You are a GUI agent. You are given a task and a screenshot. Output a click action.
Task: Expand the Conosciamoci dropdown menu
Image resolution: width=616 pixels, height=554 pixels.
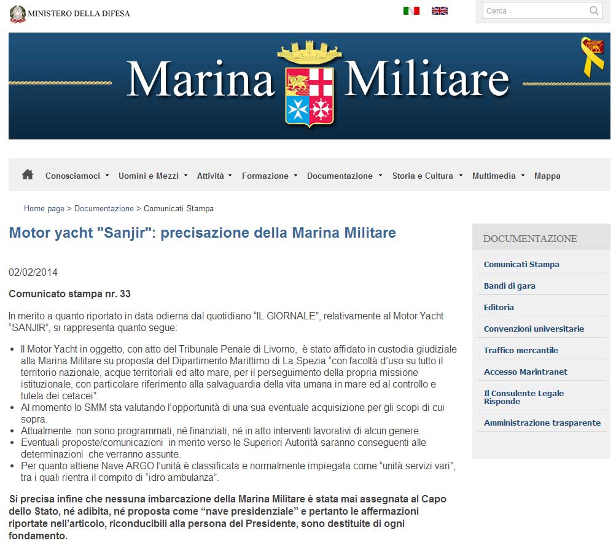point(77,176)
